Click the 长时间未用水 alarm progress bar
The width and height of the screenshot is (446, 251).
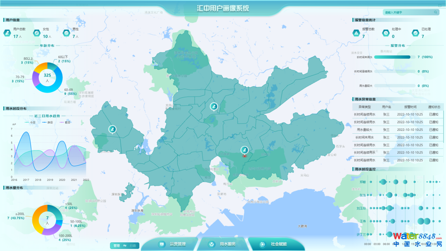pos(392,57)
